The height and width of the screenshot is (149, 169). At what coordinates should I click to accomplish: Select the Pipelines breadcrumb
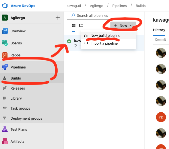coord(119,6)
